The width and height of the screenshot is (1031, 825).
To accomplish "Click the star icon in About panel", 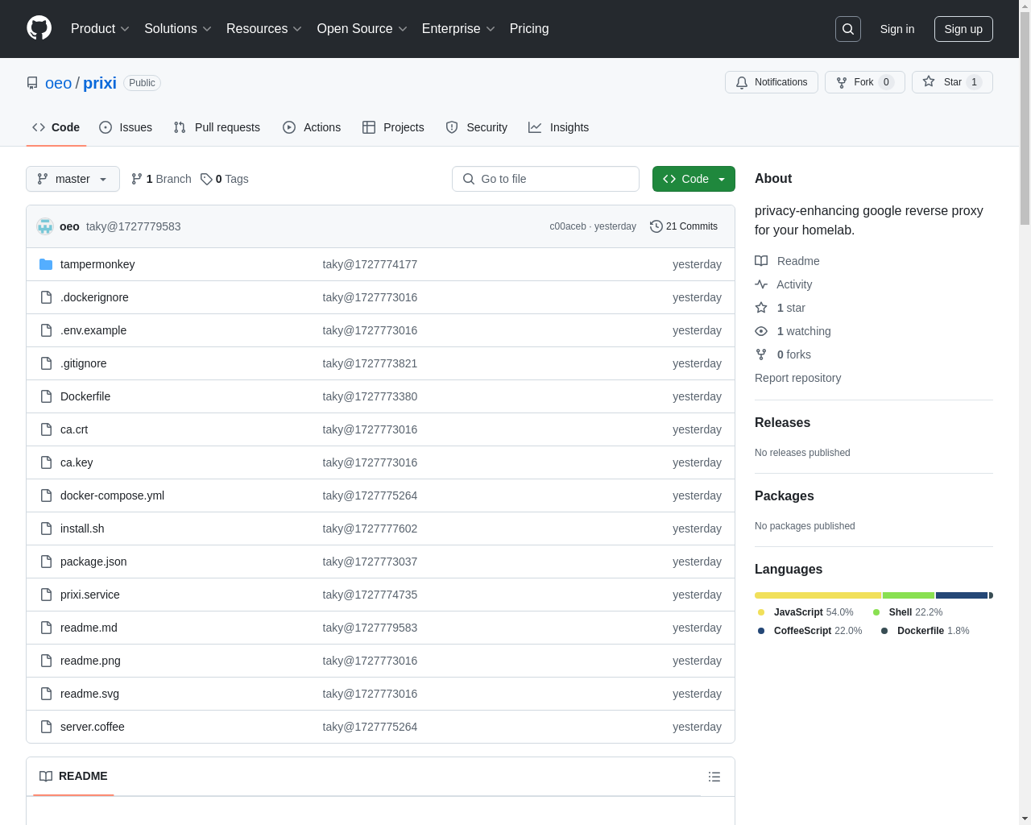I will (761, 308).
